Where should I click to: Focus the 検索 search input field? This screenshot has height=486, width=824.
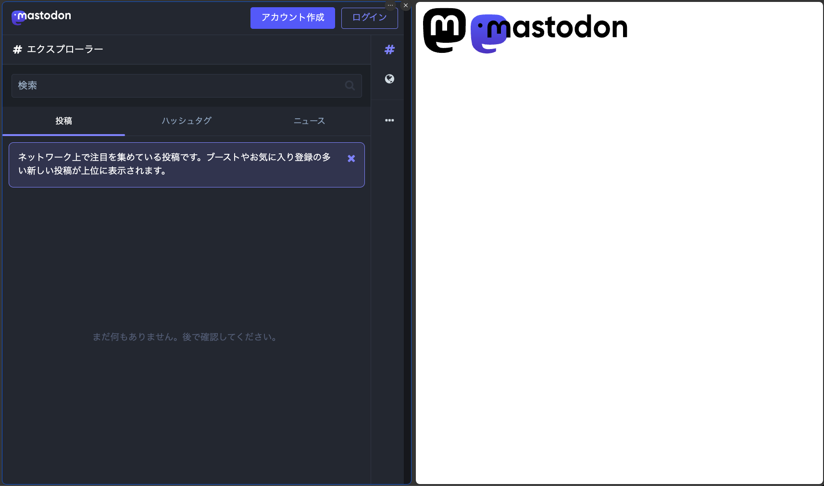[187, 86]
